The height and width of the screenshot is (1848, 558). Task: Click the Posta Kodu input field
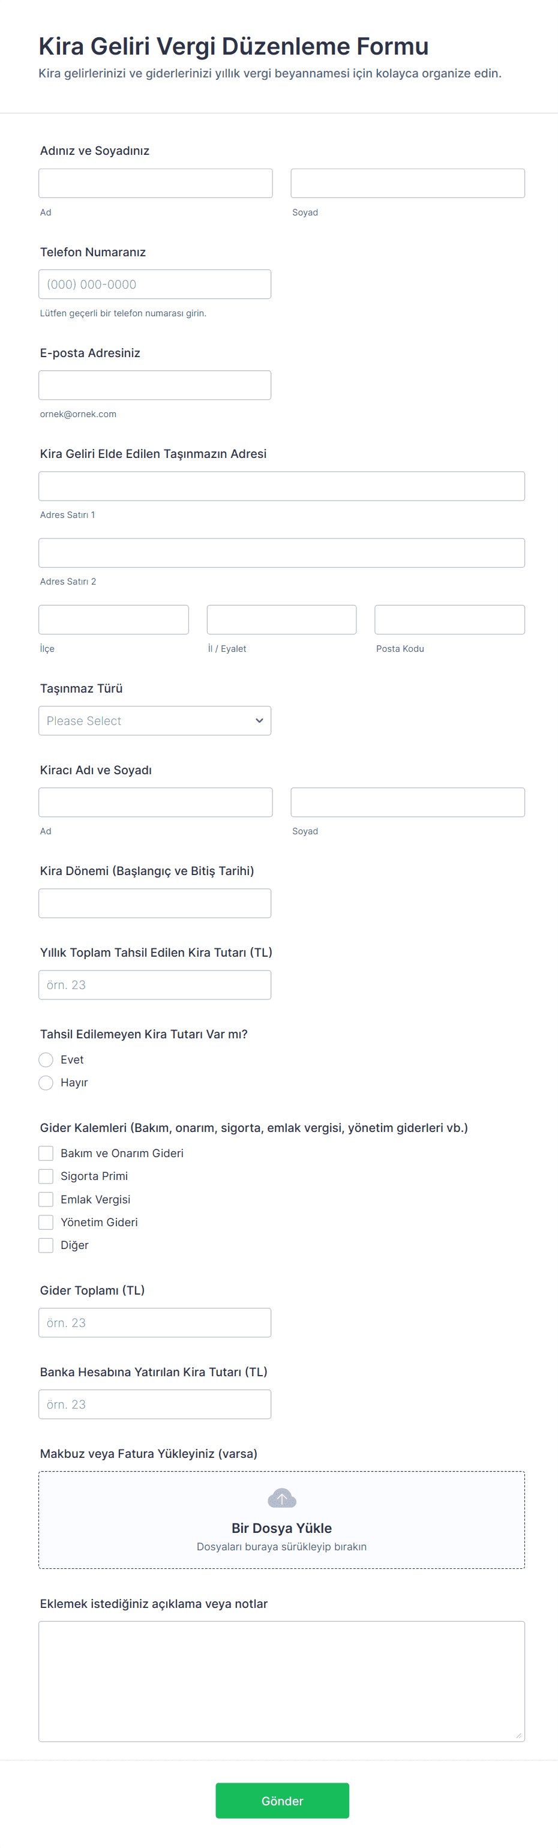coord(449,619)
